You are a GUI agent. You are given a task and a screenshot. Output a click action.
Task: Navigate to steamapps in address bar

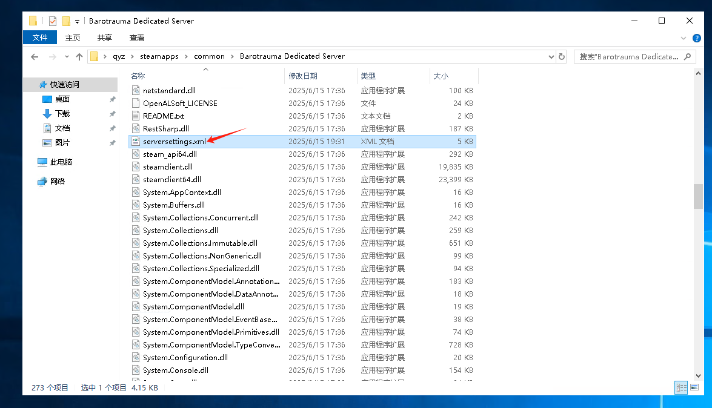pyautogui.click(x=159, y=56)
